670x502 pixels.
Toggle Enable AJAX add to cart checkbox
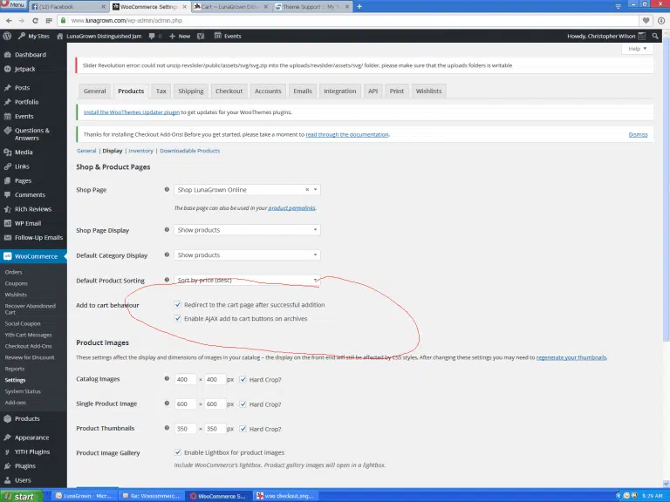(x=178, y=318)
